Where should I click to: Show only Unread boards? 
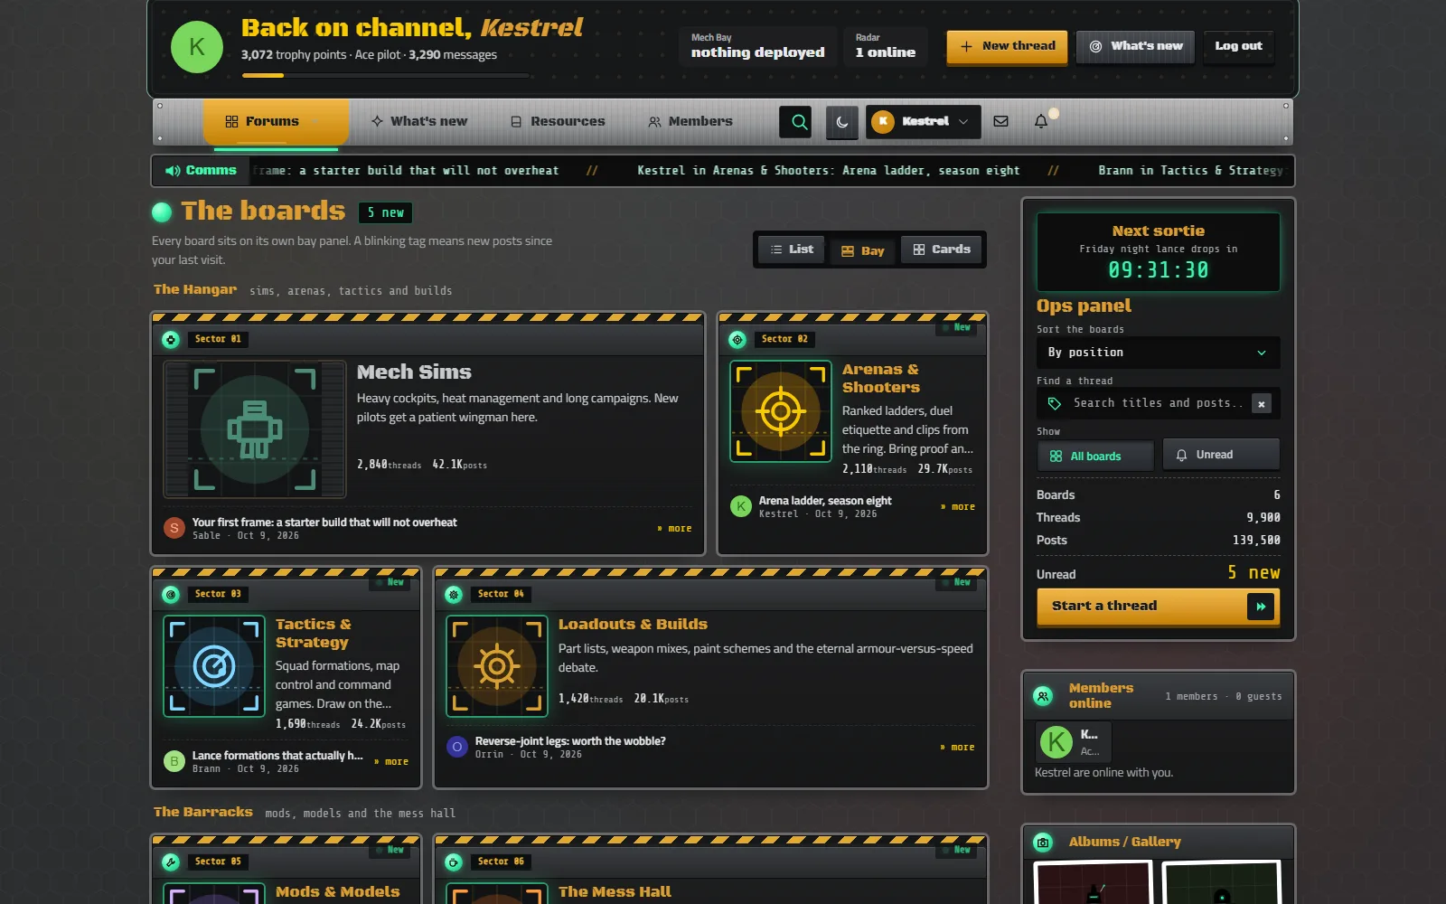(1221, 455)
